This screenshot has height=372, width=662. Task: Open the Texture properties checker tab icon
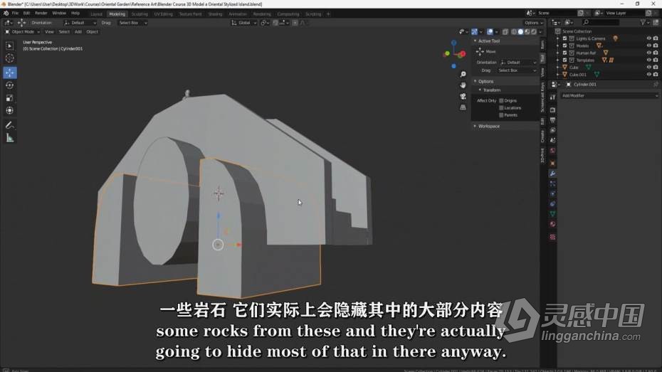552,237
